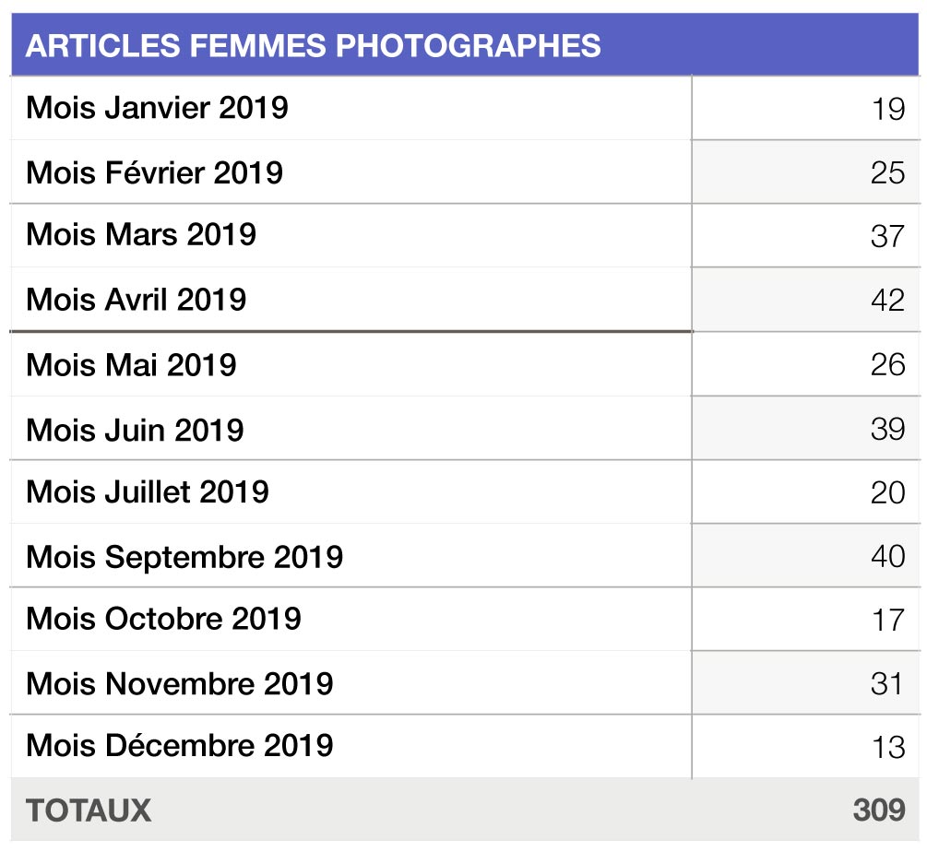The image size is (927, 852).
Task: Click the Mois Décembre 2019 cell
Action: [351, 746]
